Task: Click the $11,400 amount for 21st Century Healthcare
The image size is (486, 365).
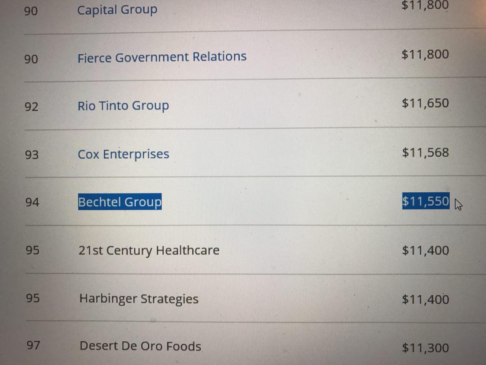Action: pos(425,251)
